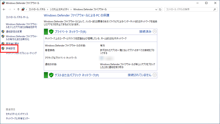This screenshot has height=124, width=220.
Task: Click the 接続済み status text
Action: tap(145, 32)
